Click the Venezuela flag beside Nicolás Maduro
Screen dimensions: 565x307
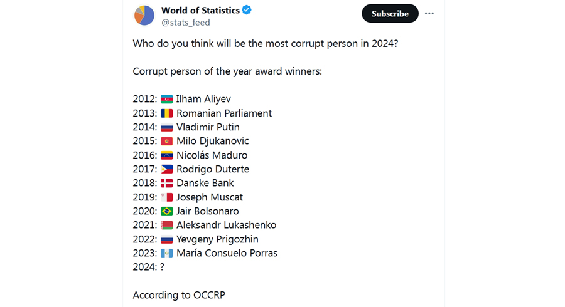click(x=166, y=155)
